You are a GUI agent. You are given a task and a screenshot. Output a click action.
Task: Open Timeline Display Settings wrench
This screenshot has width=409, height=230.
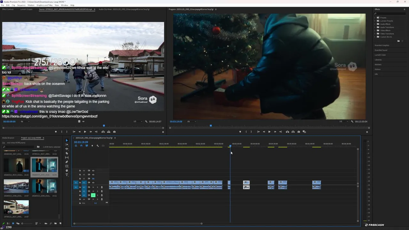[97, 146]
